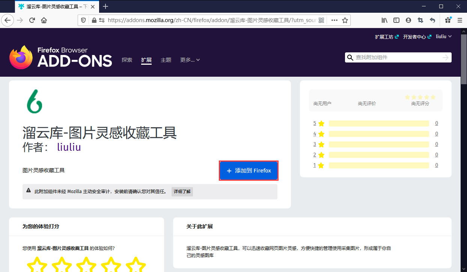Click the 尚无评价 text
This screenshot has width=467, height=272.
tap(367, 103)
